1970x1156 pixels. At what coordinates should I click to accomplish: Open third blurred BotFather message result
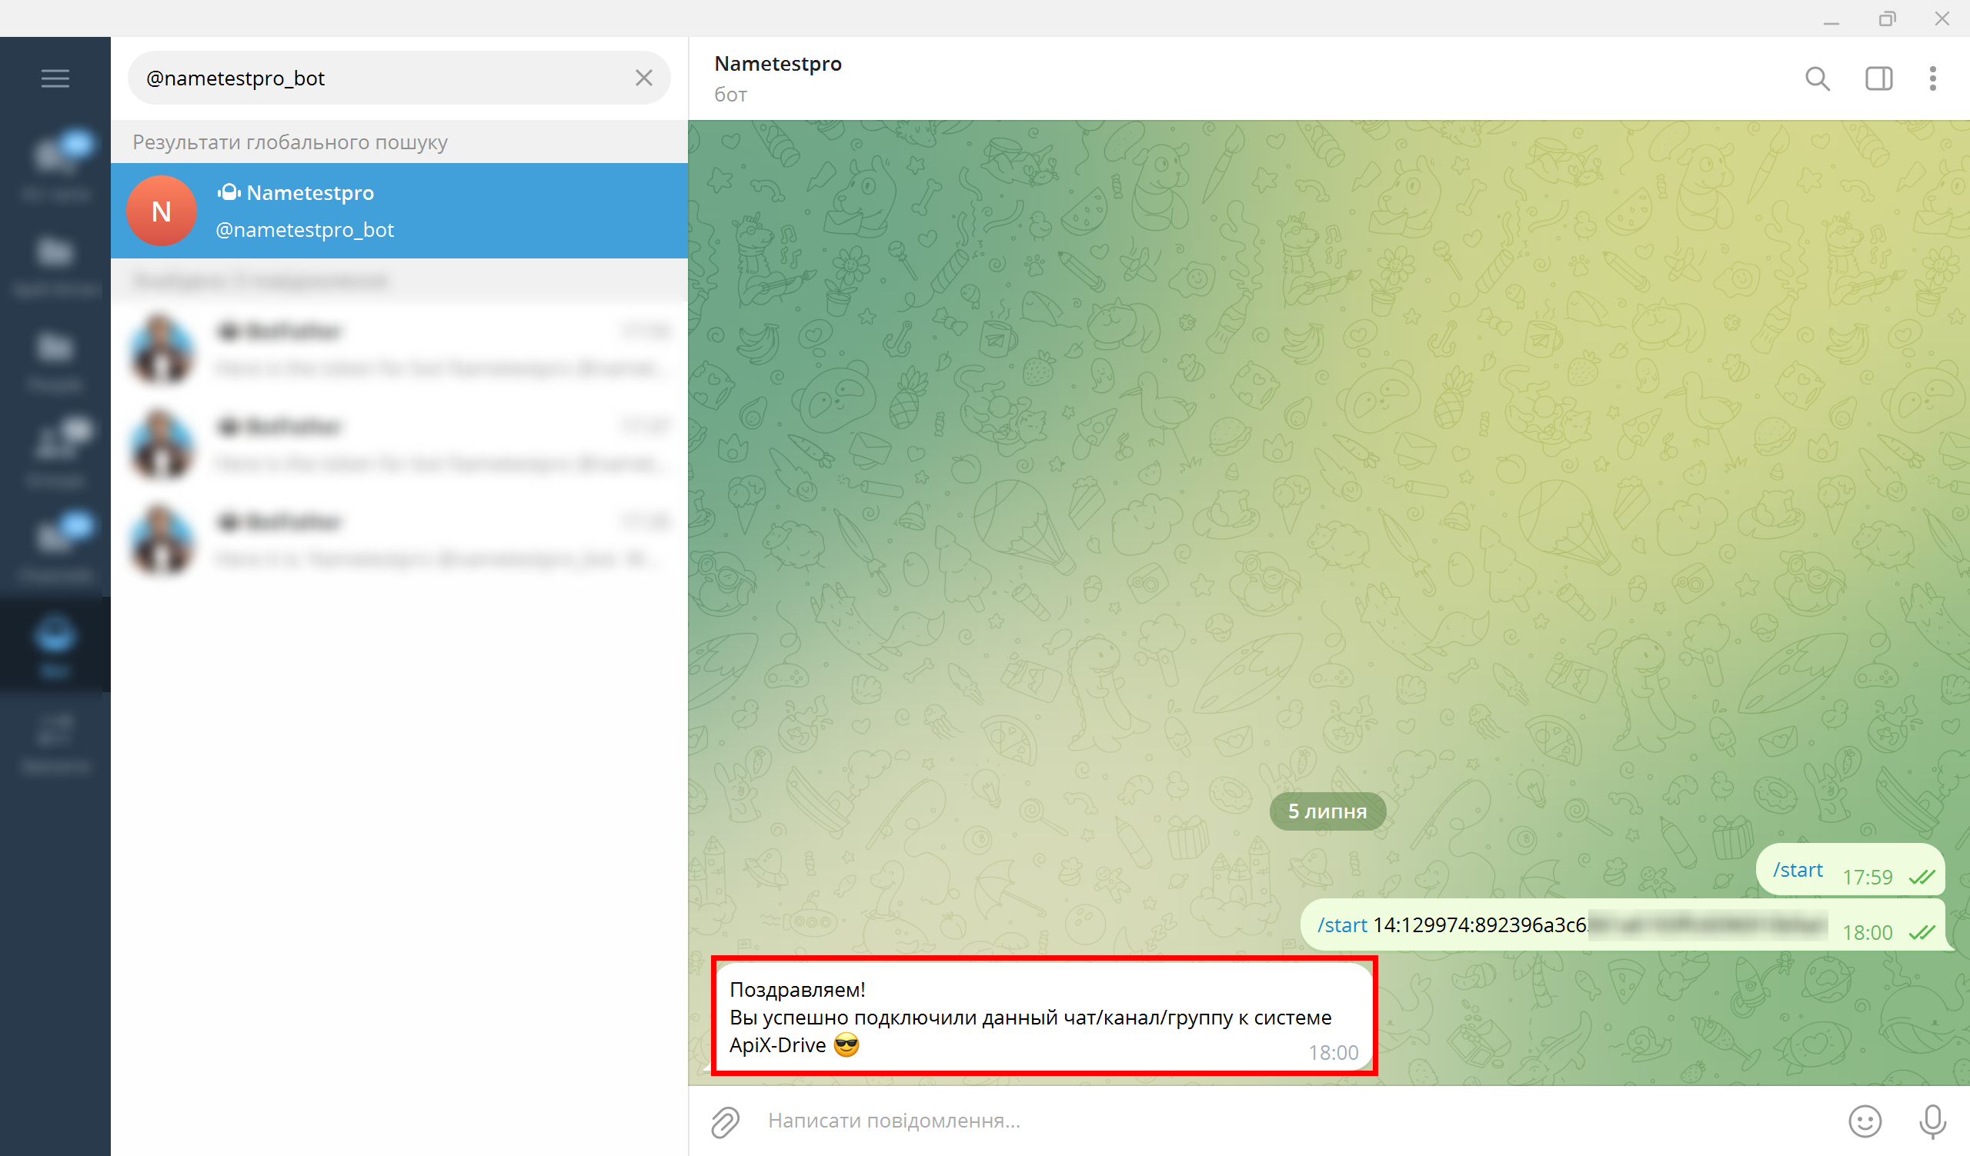(x=399, y=540)
